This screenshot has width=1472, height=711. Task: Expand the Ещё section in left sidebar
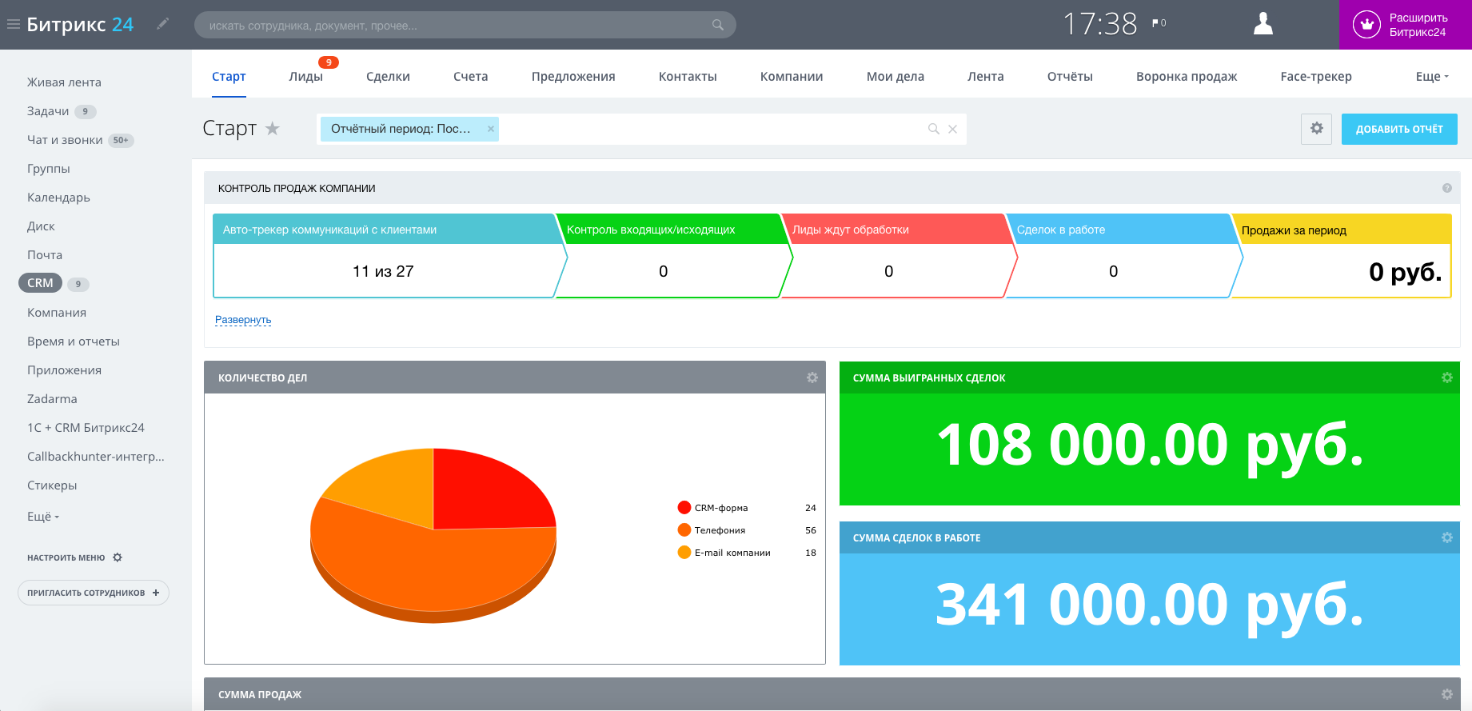point(43,517)
